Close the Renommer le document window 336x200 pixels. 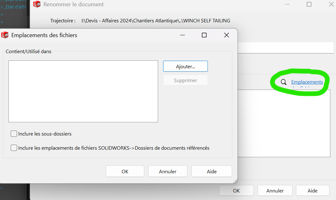[331, 4]
